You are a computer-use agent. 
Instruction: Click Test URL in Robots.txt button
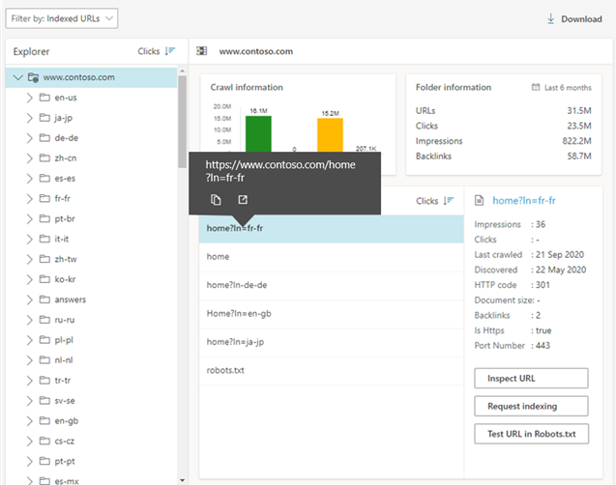531,434
